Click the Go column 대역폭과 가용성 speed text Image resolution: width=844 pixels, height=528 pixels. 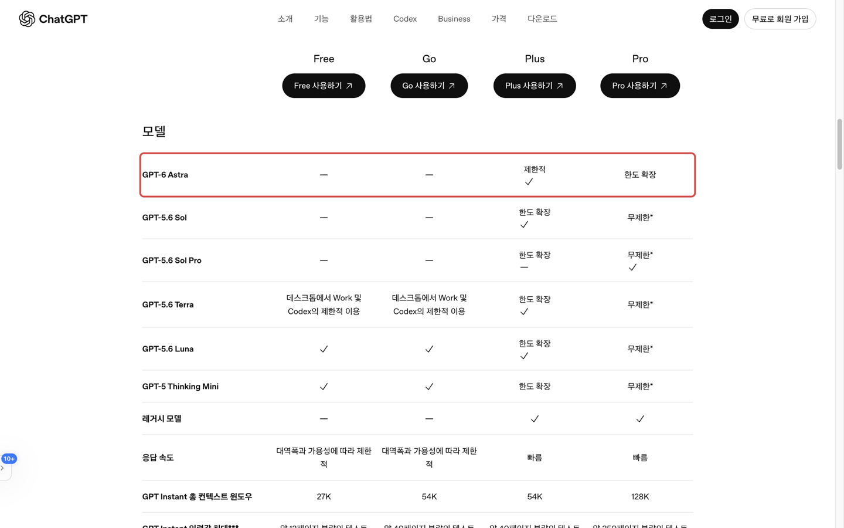click(x=429, y=458)
